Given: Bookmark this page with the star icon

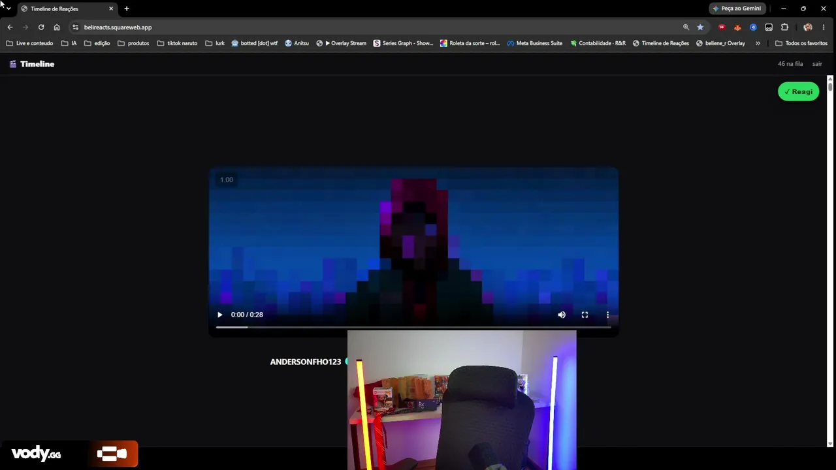Looking at the screenshot, I should pyautogui.click(x=700, y=27).
